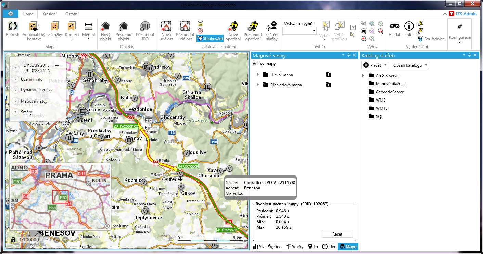Open Lo location bottom tab
The height and width of the screenshot is (254, 483).
313,246
